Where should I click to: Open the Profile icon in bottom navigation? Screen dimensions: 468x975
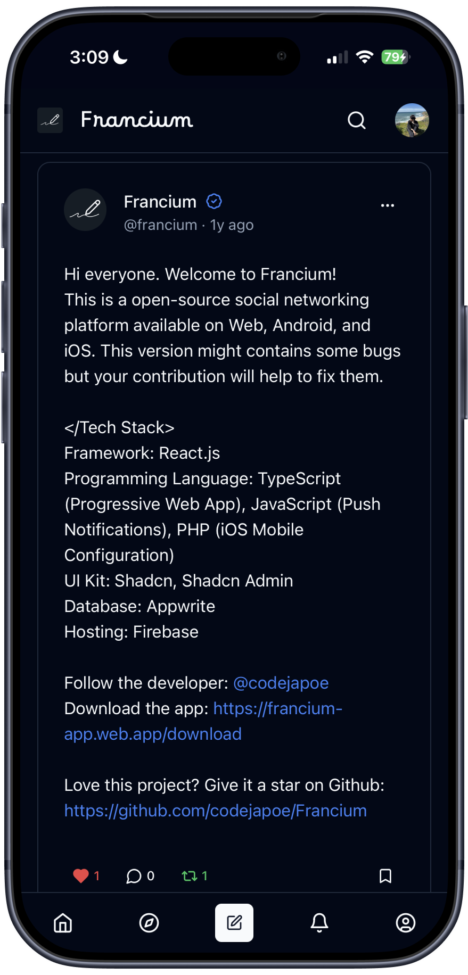tap(406, 923)
